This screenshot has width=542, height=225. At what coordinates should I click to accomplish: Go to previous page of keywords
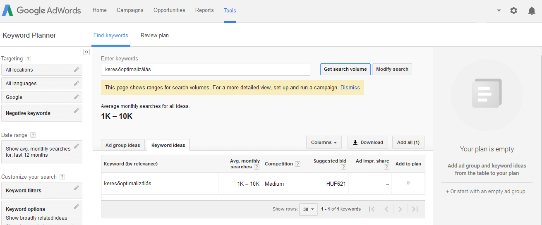[x=386, y=209]
